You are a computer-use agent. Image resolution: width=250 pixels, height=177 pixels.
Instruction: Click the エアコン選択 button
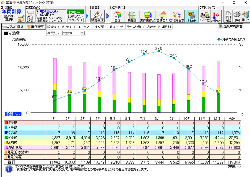click(13, 27)
